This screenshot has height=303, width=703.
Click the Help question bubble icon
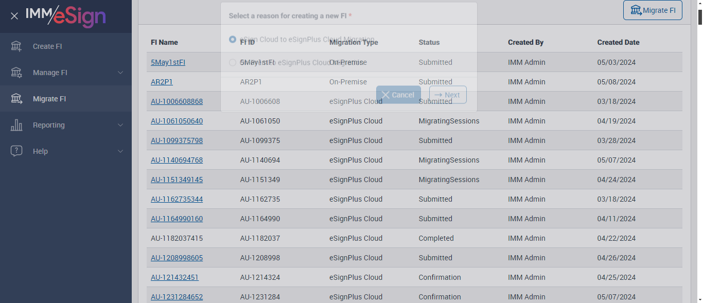tap(16, 151)
